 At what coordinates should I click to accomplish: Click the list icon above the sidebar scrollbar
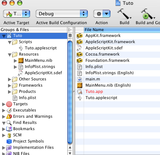click(x=70, y=35)
